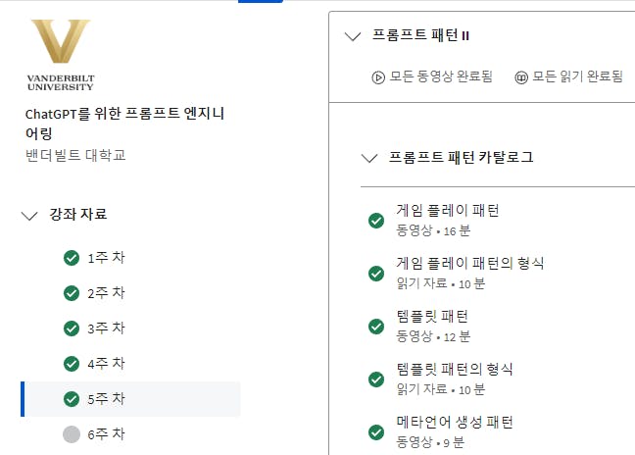
Task: Click the checkmark icon for 메타언어 생성 패턴
Action: [376, 431]
